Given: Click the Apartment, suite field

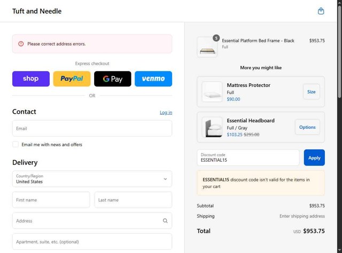Looking at the screenshot, I should click(92, 242).
